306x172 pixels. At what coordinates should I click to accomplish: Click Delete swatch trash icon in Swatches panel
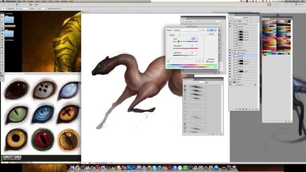point(289,122)
